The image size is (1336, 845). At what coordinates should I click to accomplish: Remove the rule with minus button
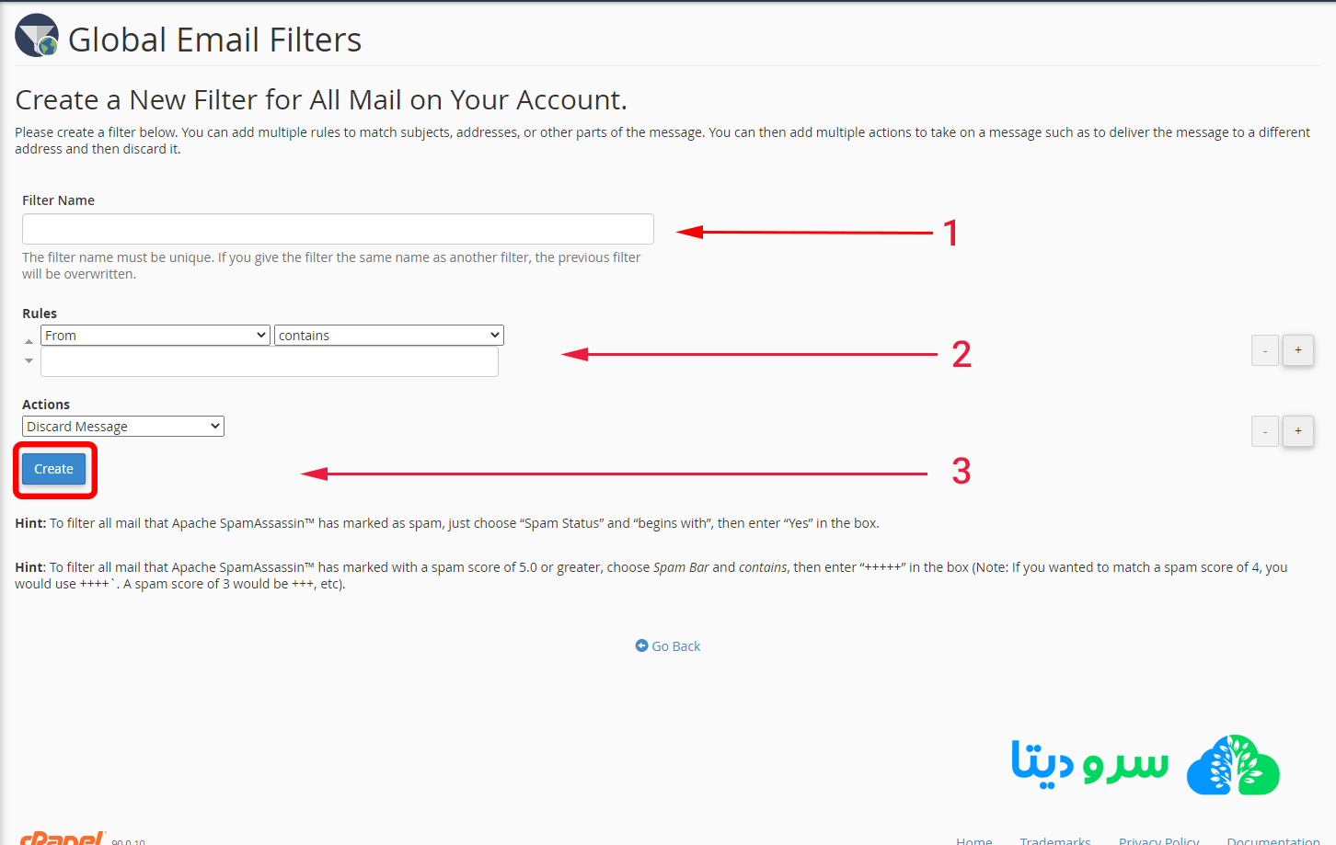(1264, 350)
